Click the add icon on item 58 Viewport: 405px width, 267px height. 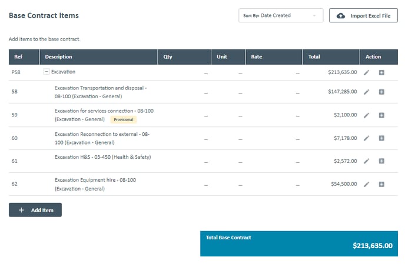pos(381,92)
